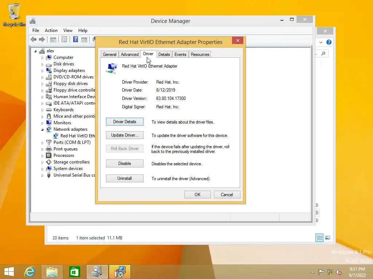Open the File menu
The height and width of the screenshot is (279, 373).
pos(36,31)
